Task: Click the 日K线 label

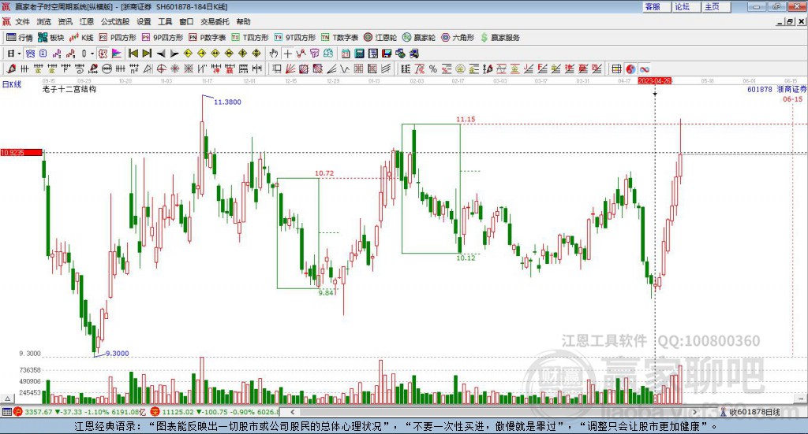Action: (x=12, y=85)
